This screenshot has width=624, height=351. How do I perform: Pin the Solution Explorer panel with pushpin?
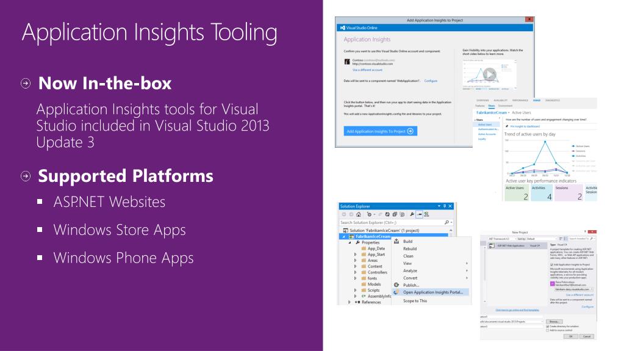pos(445,206)
